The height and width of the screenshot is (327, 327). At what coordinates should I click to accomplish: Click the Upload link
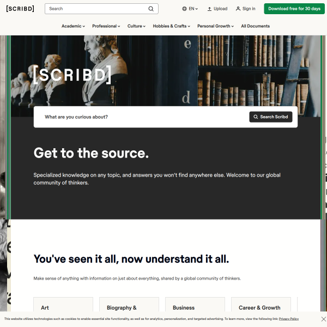pos(217,9)
